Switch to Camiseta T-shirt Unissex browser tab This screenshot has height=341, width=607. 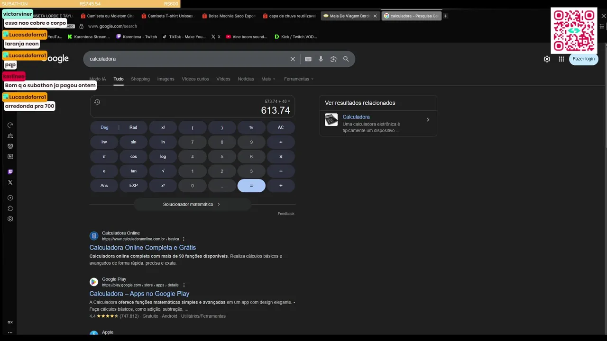[167, 16]
